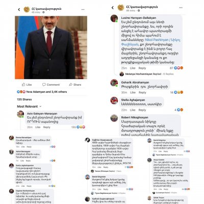Open three-dots menu on right post
Viewport: 204px width, 204px height.
(181, 8)
